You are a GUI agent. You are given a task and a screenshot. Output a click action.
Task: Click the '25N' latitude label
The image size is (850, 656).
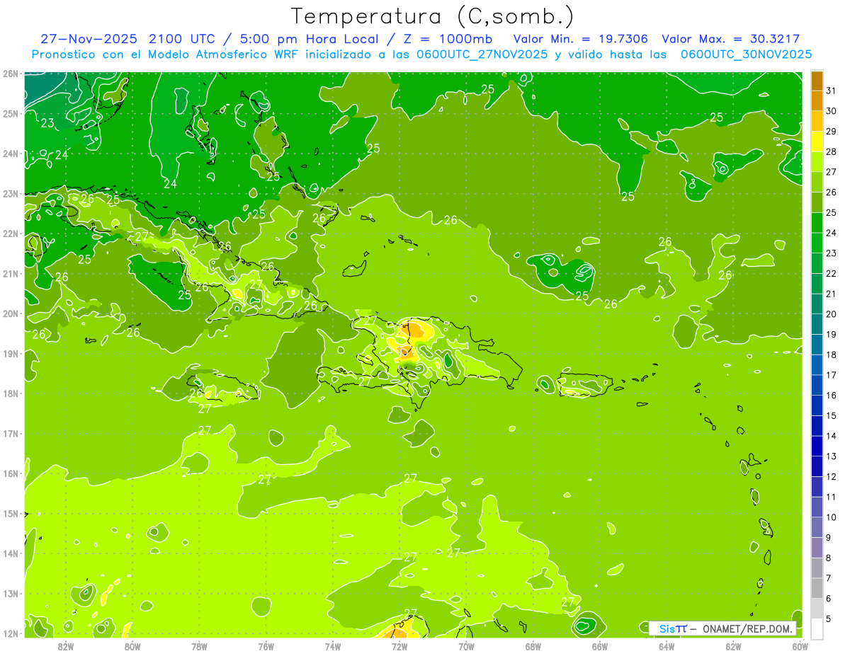pyautogui.click(x=11, y=113)
